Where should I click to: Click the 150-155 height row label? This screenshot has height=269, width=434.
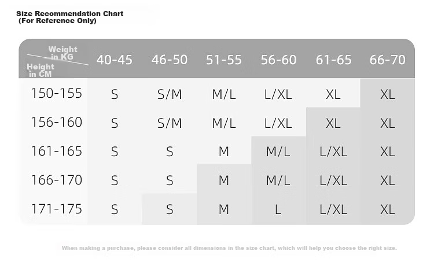[57, 93]
